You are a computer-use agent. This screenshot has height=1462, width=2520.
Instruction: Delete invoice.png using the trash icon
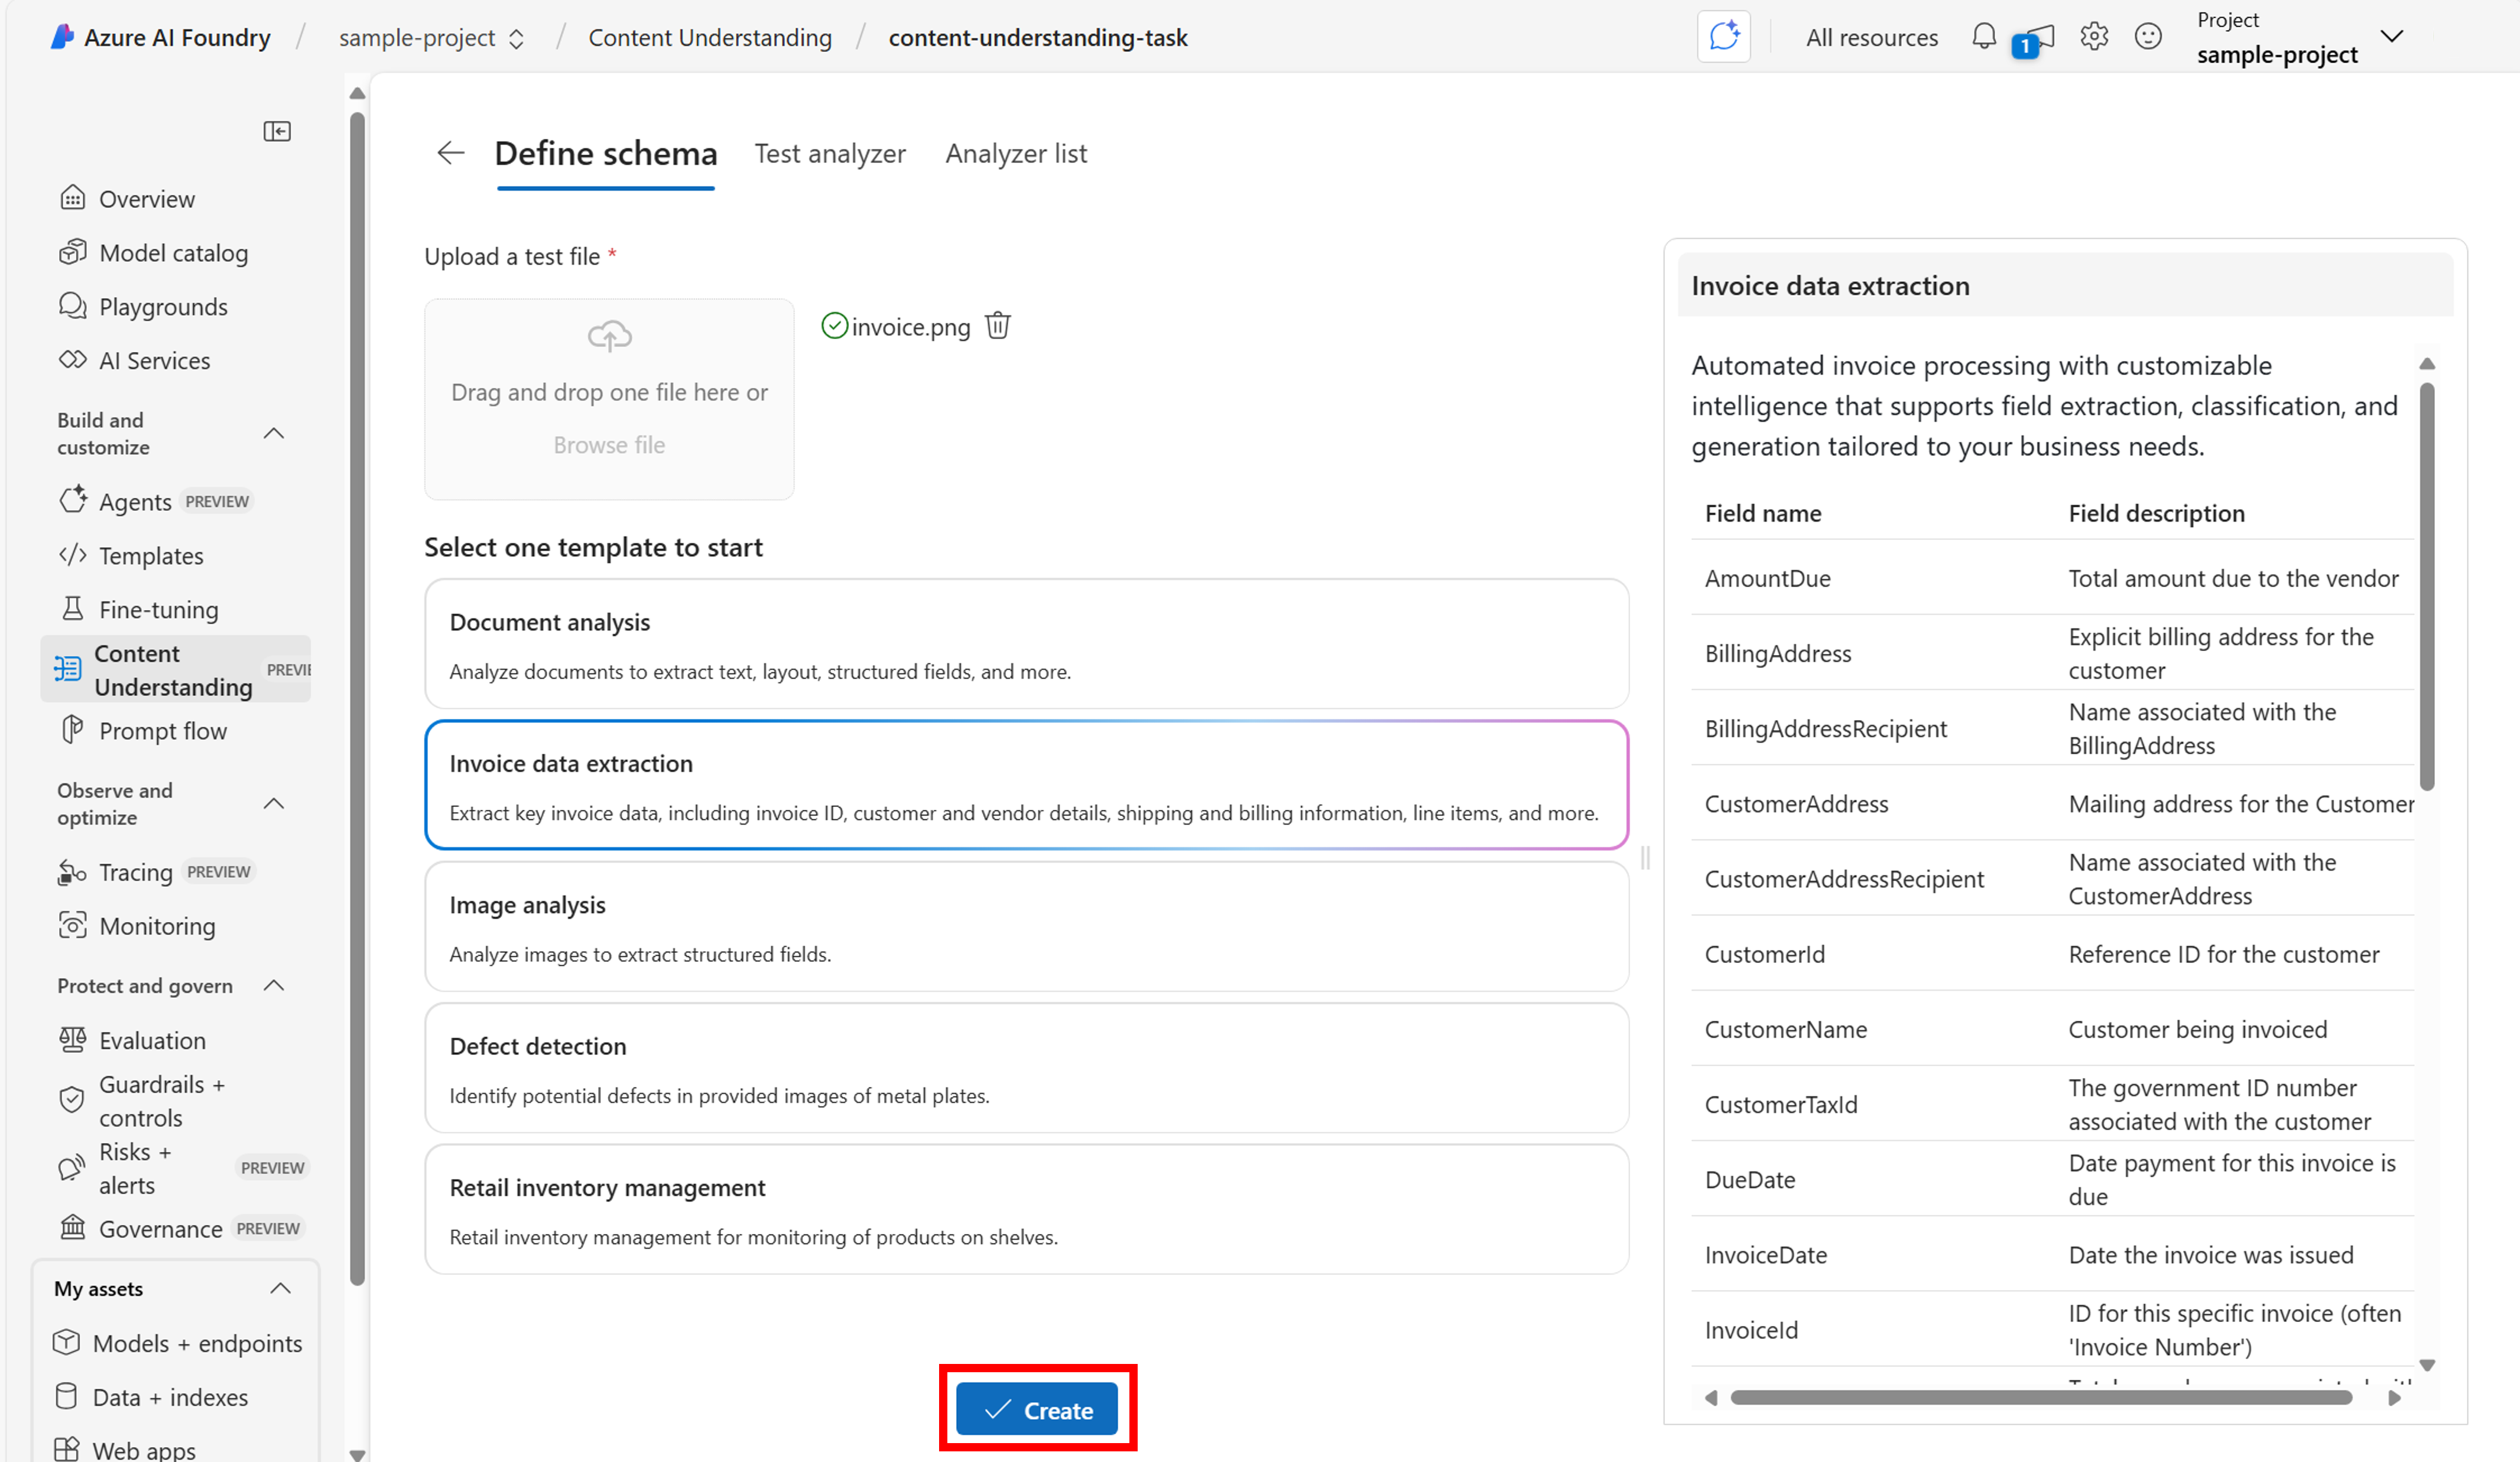tap(998, 325)
